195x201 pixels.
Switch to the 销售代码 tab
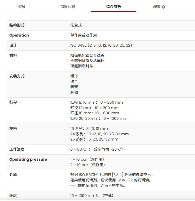point(67,7)
